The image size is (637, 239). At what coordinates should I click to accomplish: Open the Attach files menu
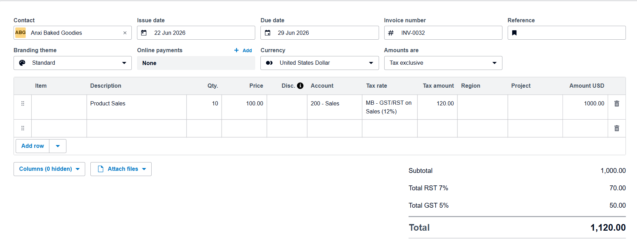click(x=121, y=169)
